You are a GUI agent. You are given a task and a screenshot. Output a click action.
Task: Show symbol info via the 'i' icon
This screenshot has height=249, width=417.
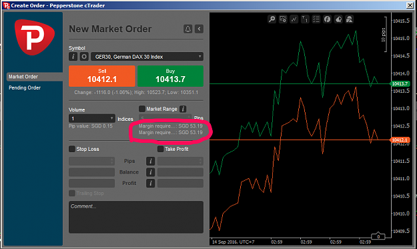[73, 56]
